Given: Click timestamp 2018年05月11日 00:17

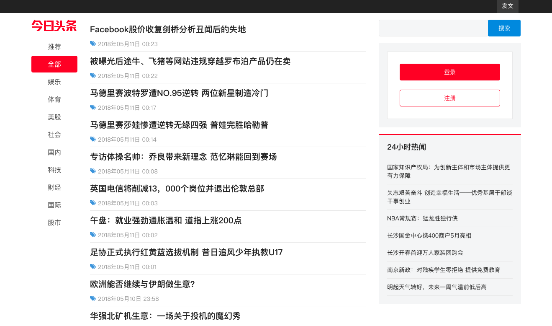Looking at the screenshot, I should 127,108.
